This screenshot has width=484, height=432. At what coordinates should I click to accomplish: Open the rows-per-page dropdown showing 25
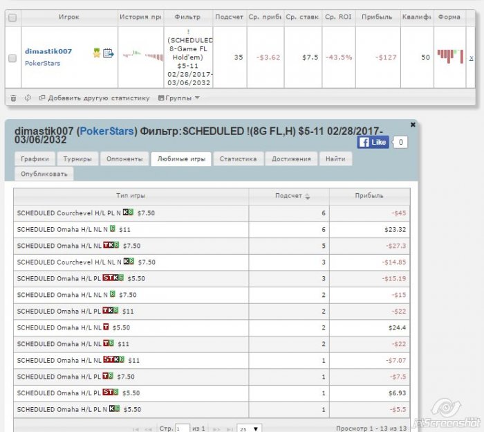tap(250, 429)
